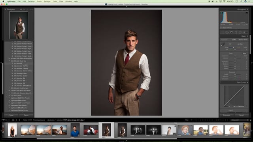This screenshot has width=253, height=142.
Task: Open the Window menu
Action: click(68, 1)
